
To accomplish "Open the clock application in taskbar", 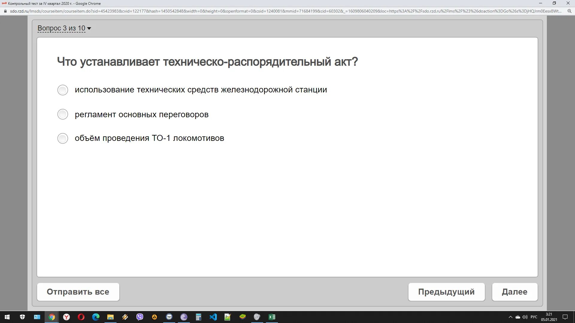I will click(169, 317).
